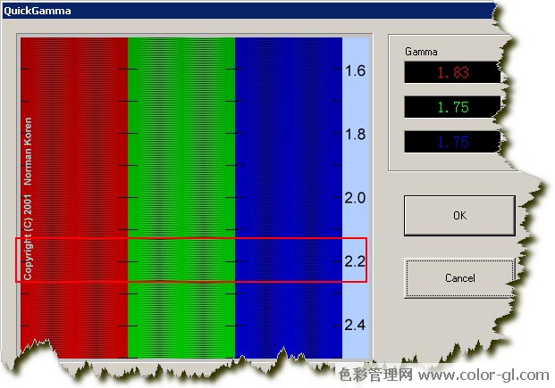Click the 2.2 gamma scale label
The height and width of the screenshot is (388, 555).
pyautogui.click(x=355, y=261)
